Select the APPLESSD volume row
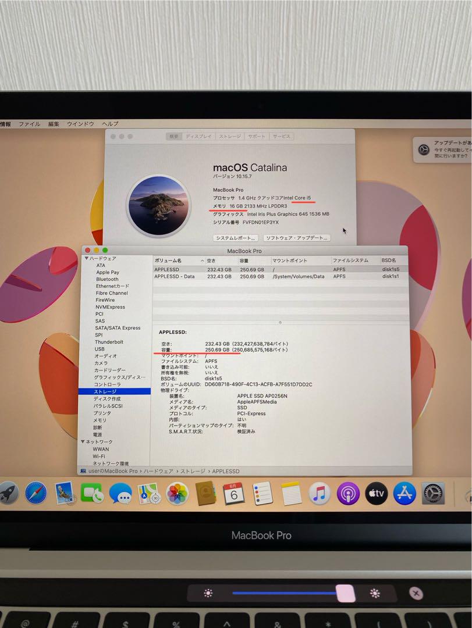The image size is (472, 628). [280, 269]
